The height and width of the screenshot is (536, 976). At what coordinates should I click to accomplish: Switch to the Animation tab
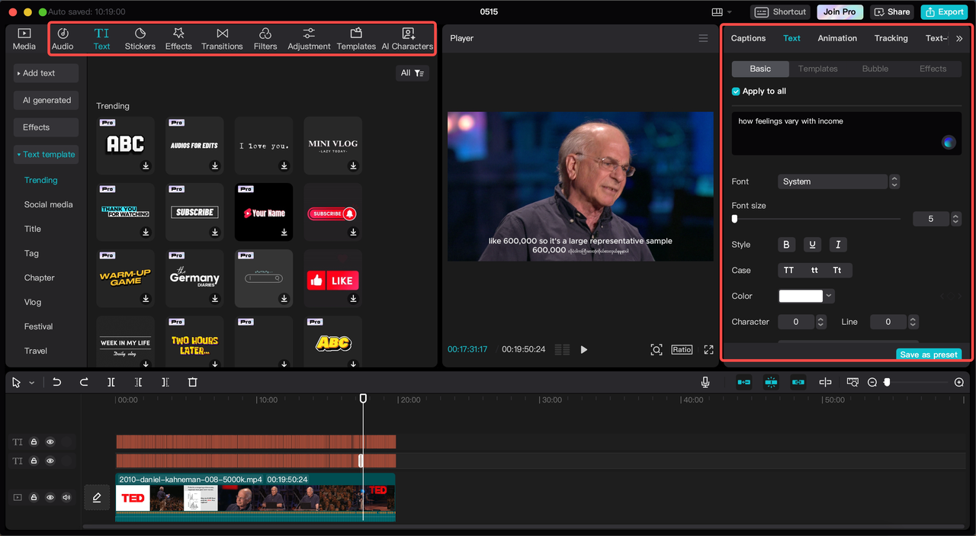[837, 38]
